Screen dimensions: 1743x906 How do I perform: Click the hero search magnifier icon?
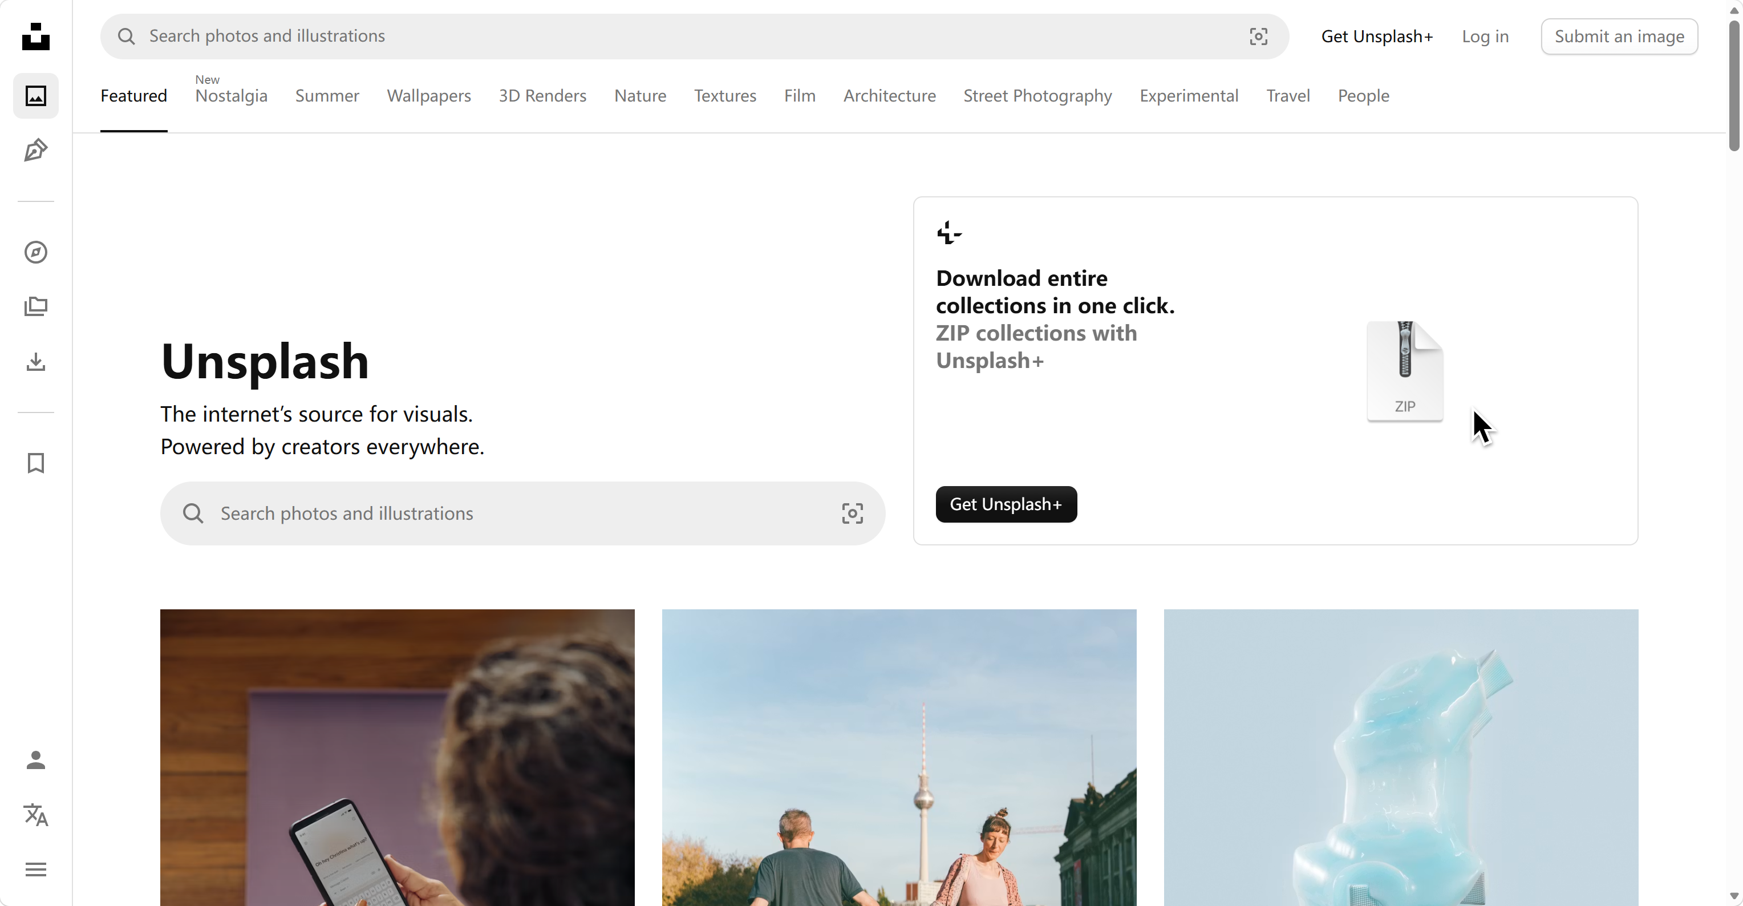[x=193, y=513]
